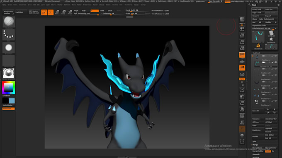Enable Zsub mode
This screenshot has width=282, height=158.
(x=110, y=11)
